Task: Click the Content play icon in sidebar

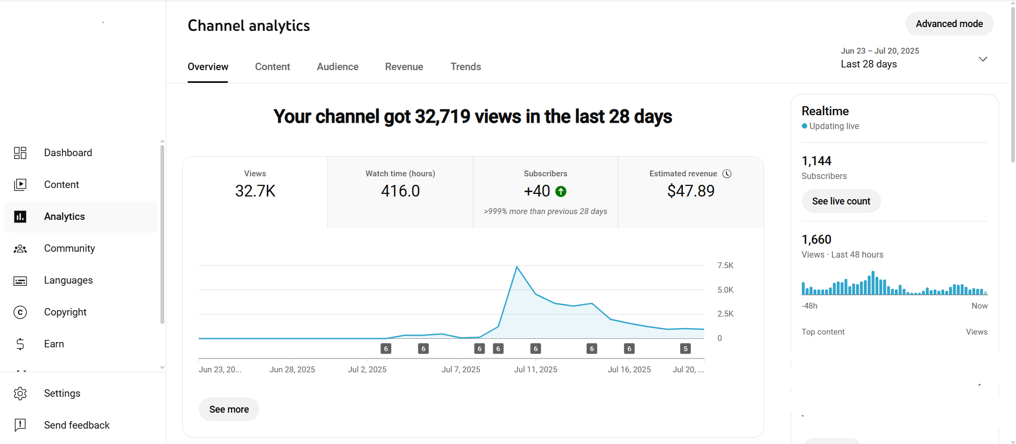Action: pos(20,185)
